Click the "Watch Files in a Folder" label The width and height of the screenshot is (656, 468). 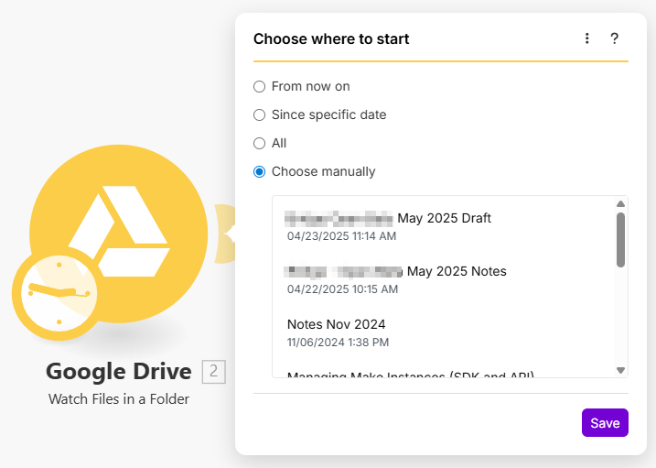[x=119, y=399]
